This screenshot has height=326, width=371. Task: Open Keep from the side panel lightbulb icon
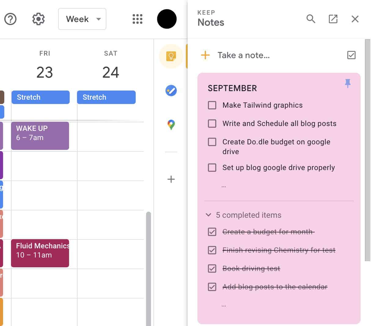click(171, 56)
